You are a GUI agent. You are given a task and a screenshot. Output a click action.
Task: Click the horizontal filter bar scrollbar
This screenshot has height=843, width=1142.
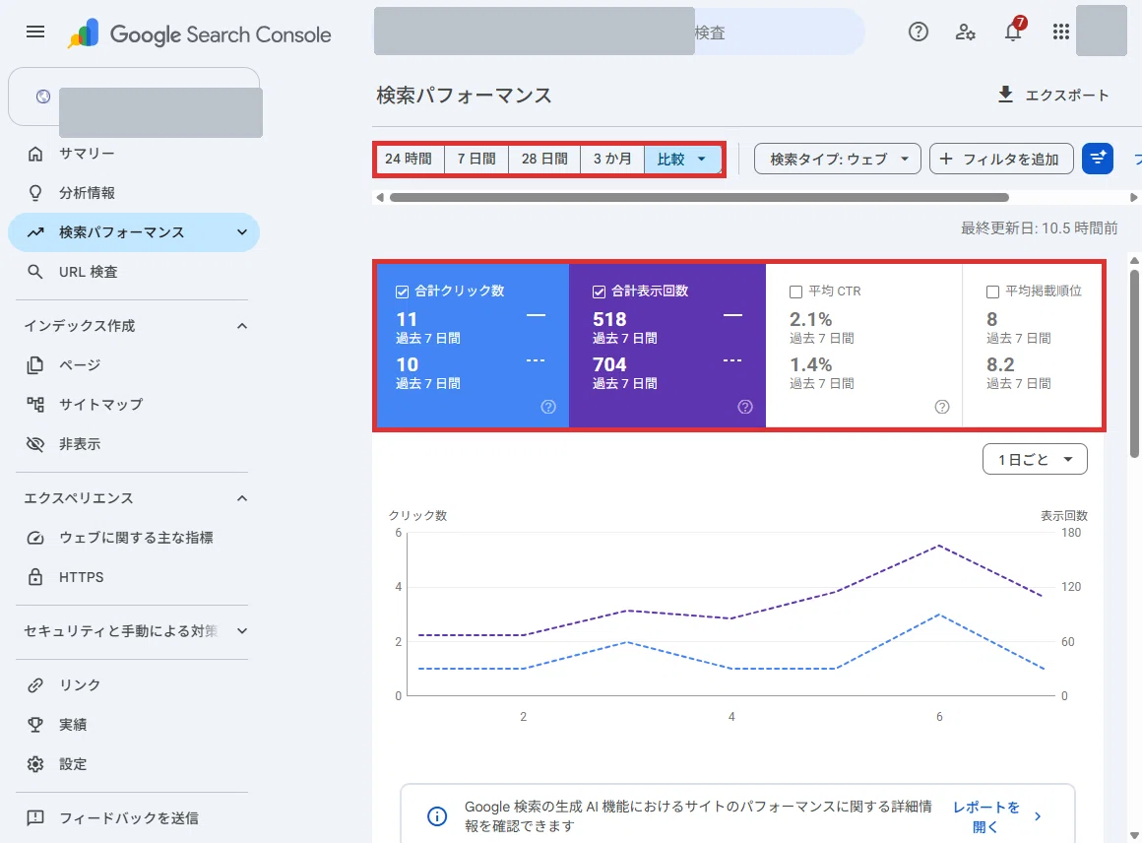699,197
